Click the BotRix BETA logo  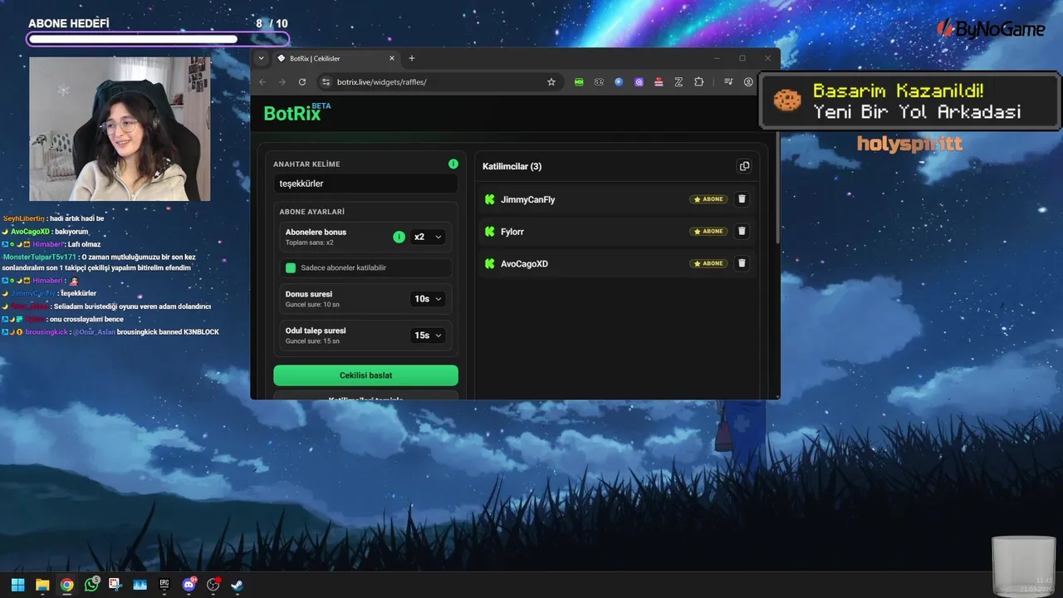tap(296, 113)
